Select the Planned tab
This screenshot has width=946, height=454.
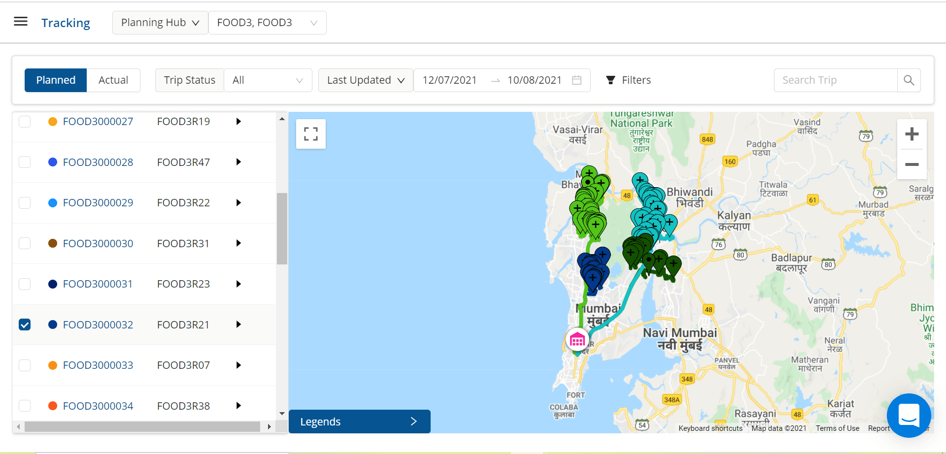56,80
